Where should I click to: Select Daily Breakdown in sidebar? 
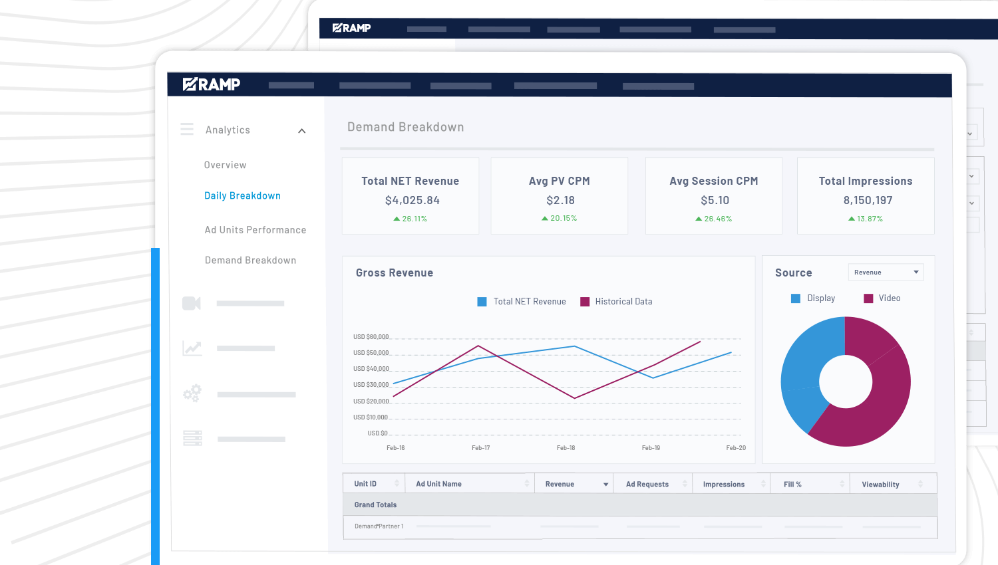(x=242, y=195)
